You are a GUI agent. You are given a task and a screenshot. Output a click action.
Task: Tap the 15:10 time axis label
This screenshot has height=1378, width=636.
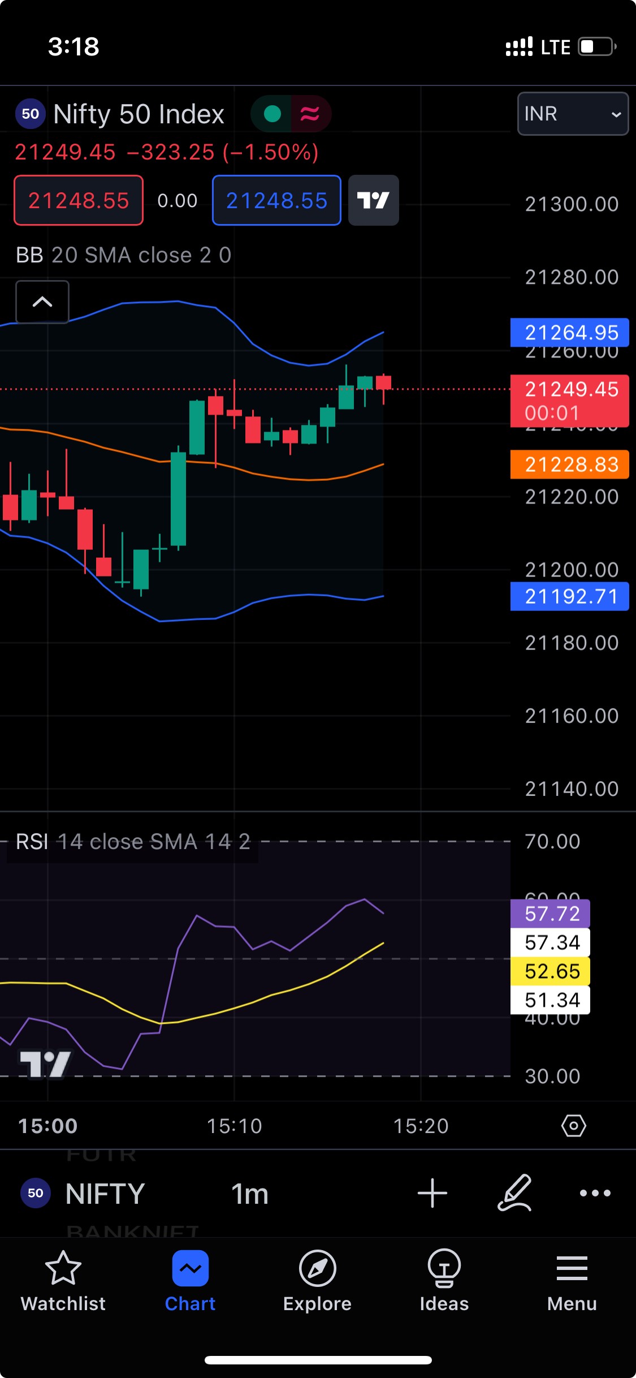click(x=234, y=1126)
